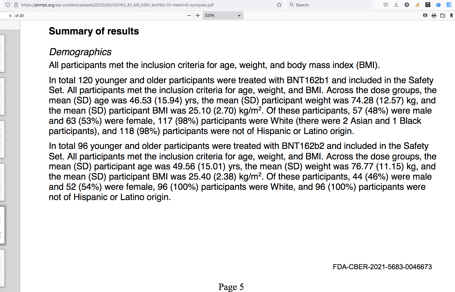This screenshot has height=292, width=455.
Task: Click the page number input field
Action: pyautogui.click(x=6, y=15)
